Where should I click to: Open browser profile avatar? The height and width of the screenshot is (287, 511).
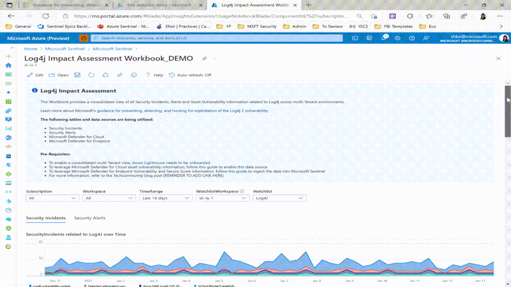[483, 16]
